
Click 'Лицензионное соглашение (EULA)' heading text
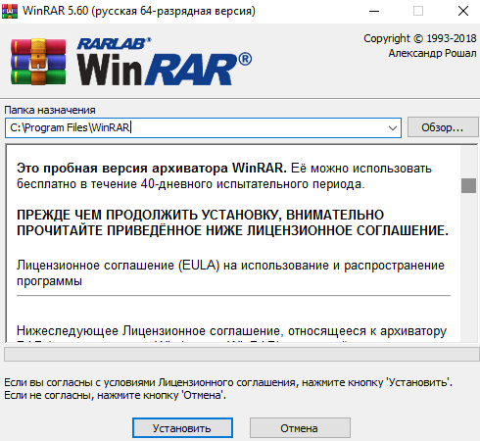coord(119,266)
